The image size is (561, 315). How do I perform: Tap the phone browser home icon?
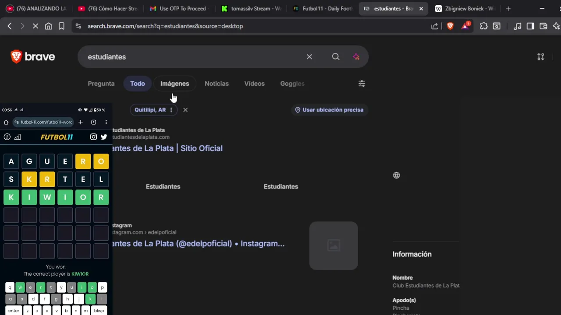click(x=6, y=122)
